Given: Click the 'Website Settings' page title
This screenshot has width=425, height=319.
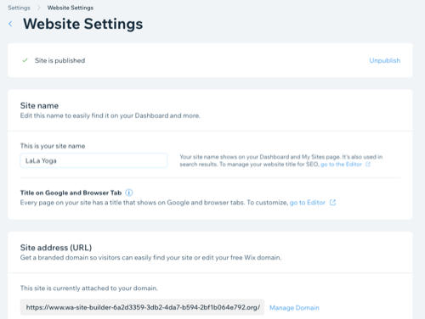Looking at the screenshot, I should [83, 24].
